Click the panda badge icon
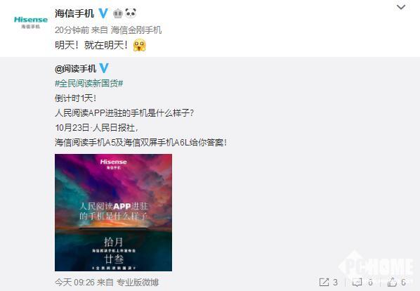Image resolution: width=420 pixels, height=291 pixels. click(x=131, y=13)
